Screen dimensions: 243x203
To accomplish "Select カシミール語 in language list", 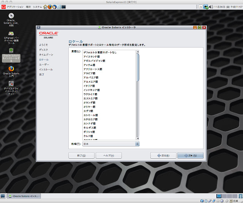I will pyautogui.click(x=109, y=115).
